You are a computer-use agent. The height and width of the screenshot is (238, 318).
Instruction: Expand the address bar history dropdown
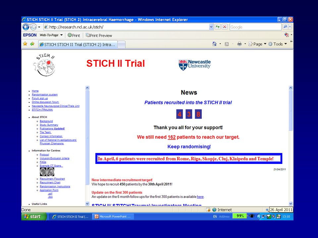(211, 27)
